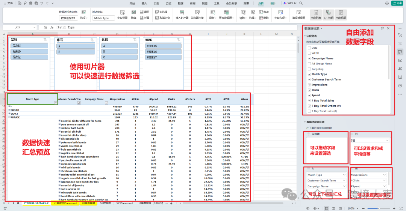Click the 删除 delete pivot table button
The image size is (406, 211).
tap(264, 18)
